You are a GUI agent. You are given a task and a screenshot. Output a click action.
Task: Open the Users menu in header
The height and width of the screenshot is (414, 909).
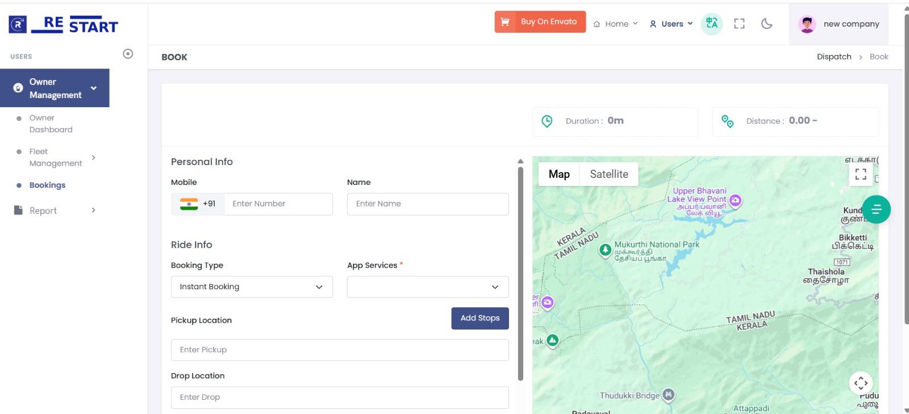coord(671,24)
